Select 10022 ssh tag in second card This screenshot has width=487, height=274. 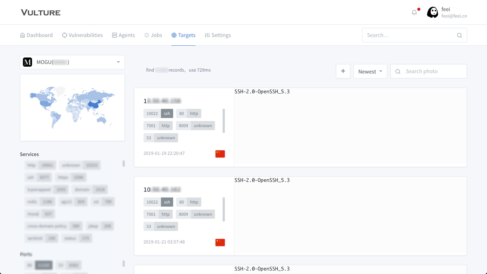tap(158, 202)
